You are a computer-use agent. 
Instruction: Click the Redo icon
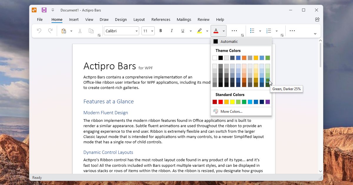pos(50,31)
